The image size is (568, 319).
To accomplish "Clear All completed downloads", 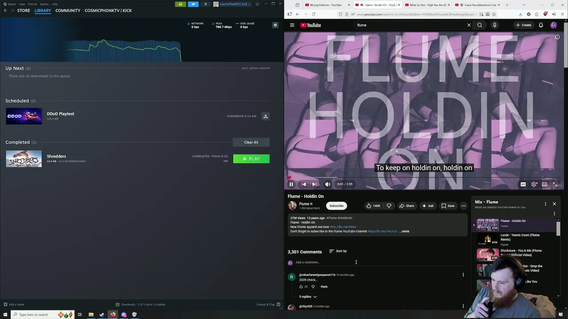I will tap(251, 142).
